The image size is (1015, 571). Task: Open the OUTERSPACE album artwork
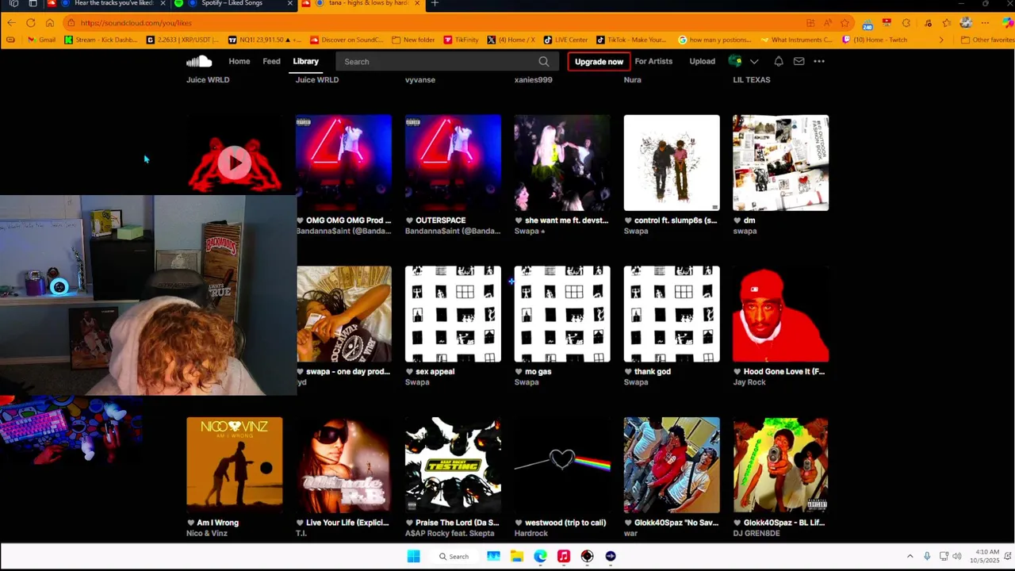pos(453,163)
